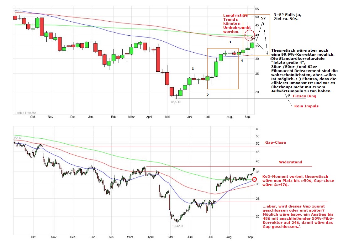This screenshot has height=246, width=338.
Task: Click the 'April' axis label in lower chart
Action: pos(152,238)
